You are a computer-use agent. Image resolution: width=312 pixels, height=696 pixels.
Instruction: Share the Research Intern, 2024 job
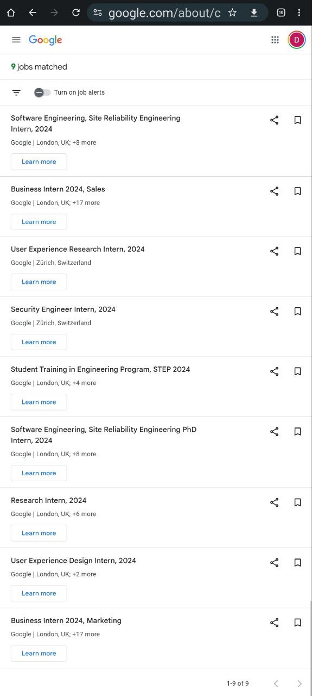275,502
